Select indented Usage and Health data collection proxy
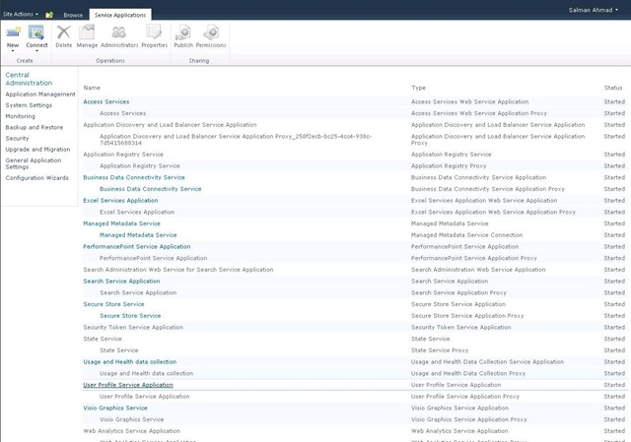 click(355, 373)
